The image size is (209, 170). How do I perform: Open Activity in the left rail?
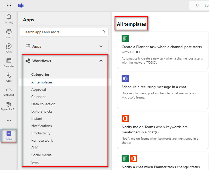[x=9, y=19]
